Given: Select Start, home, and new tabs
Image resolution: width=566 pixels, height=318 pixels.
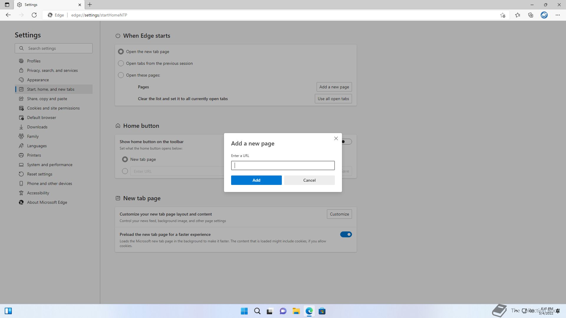Looking at the screenshot, I should coord(54,89).
